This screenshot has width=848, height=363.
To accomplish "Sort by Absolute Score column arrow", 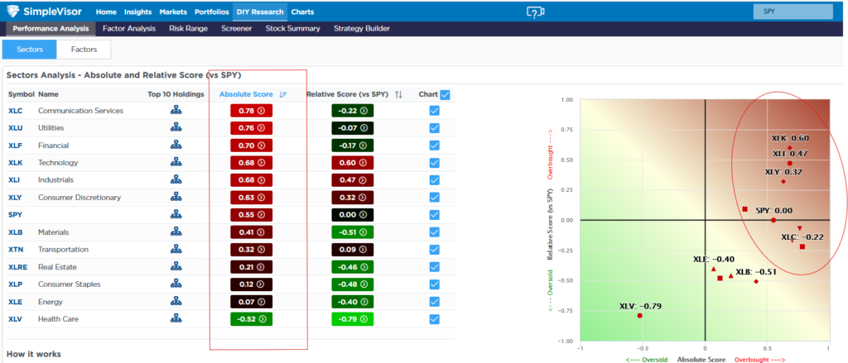I will [283, 94].
